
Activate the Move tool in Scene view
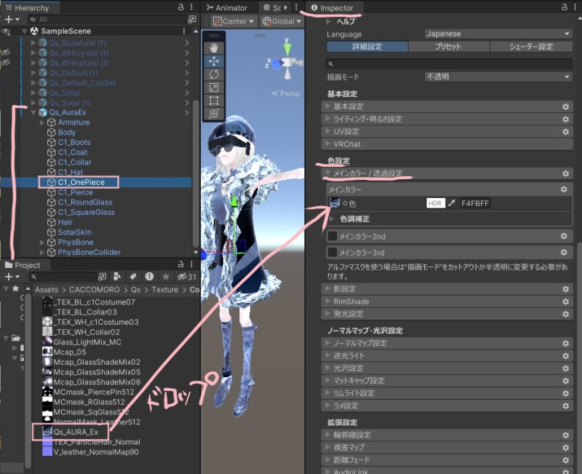click(x=214, y=61)
